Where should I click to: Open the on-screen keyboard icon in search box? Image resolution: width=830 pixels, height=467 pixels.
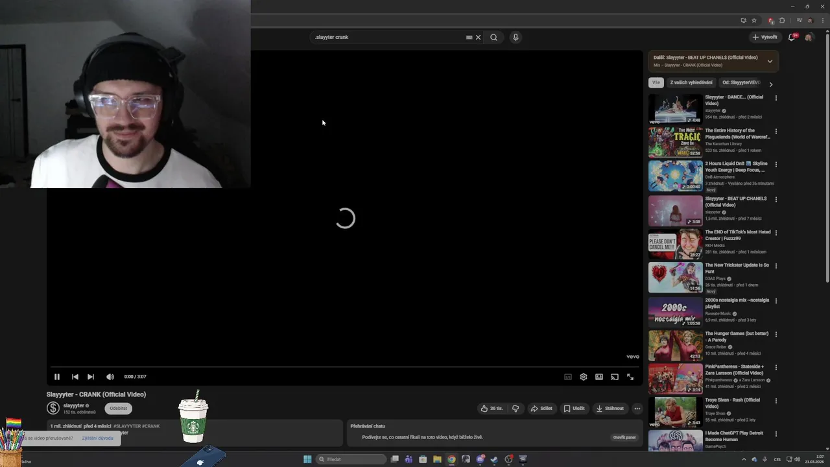pos(469,38)
